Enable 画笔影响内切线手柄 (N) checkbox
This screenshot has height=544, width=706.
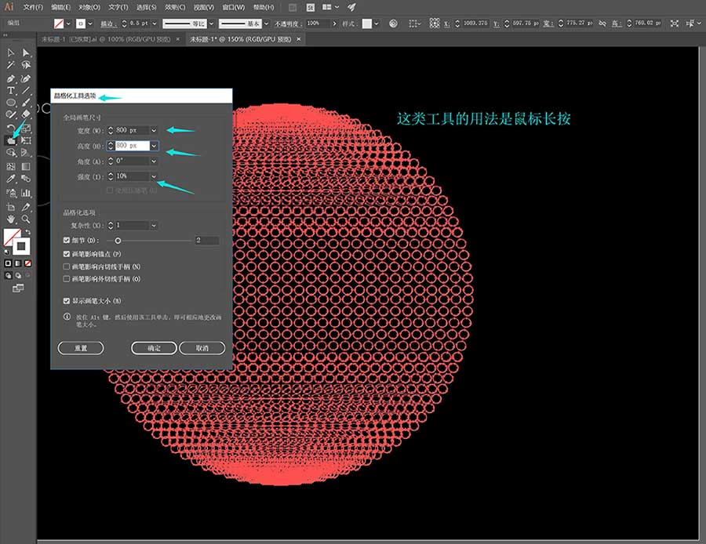point(67,267)
